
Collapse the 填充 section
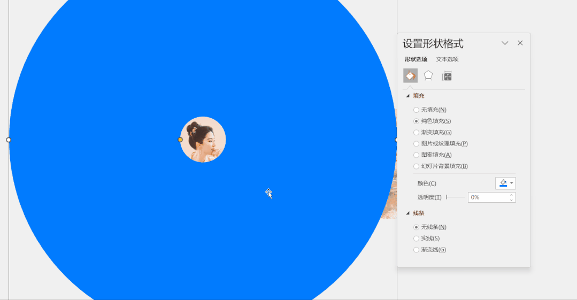[407, 96]
